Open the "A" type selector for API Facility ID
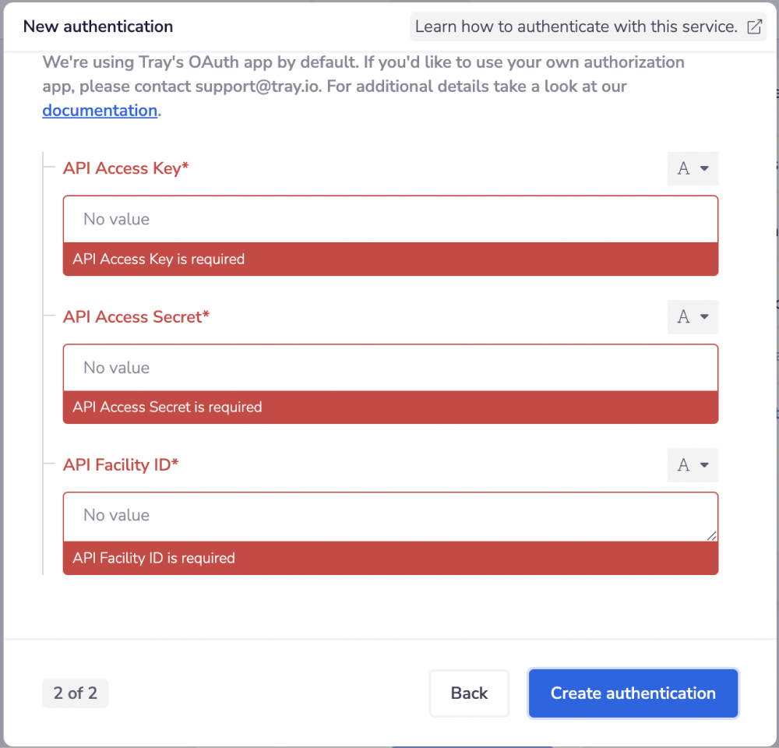Viewport: 779px width, 748px height. [x=692, y=464]
